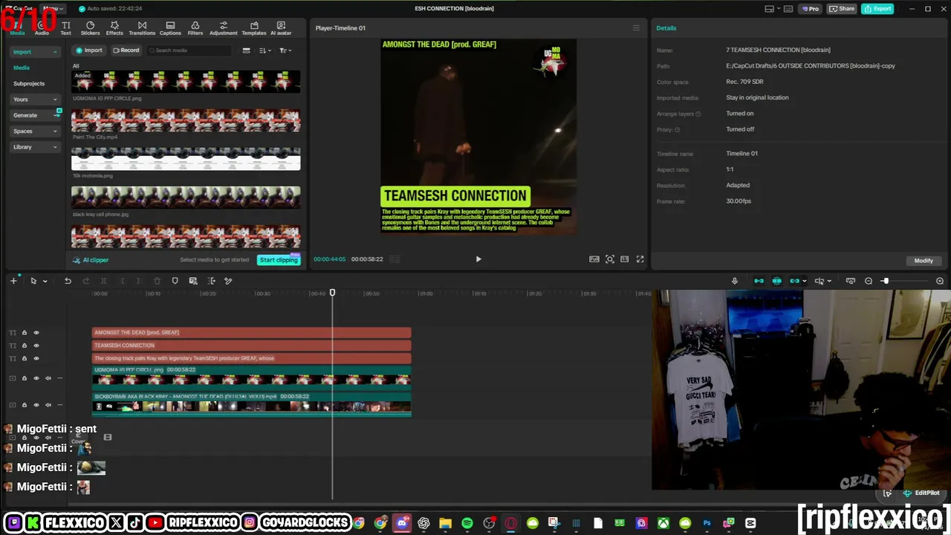This screenshot has height=535, width=951.
Task: Toggle the main track magnet snapping
Action: 759,281
